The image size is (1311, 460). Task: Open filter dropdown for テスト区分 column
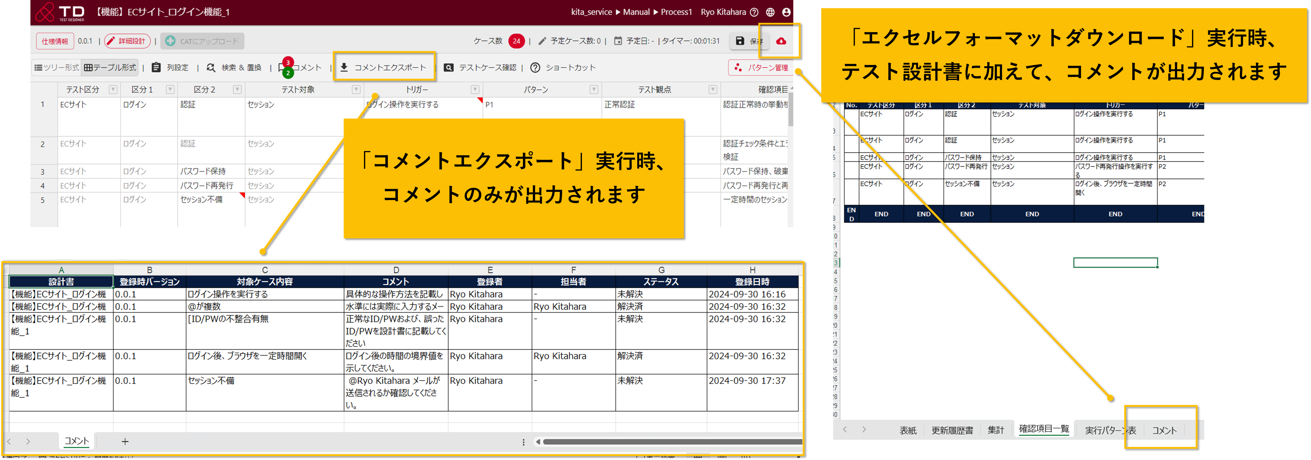[113, 90]
